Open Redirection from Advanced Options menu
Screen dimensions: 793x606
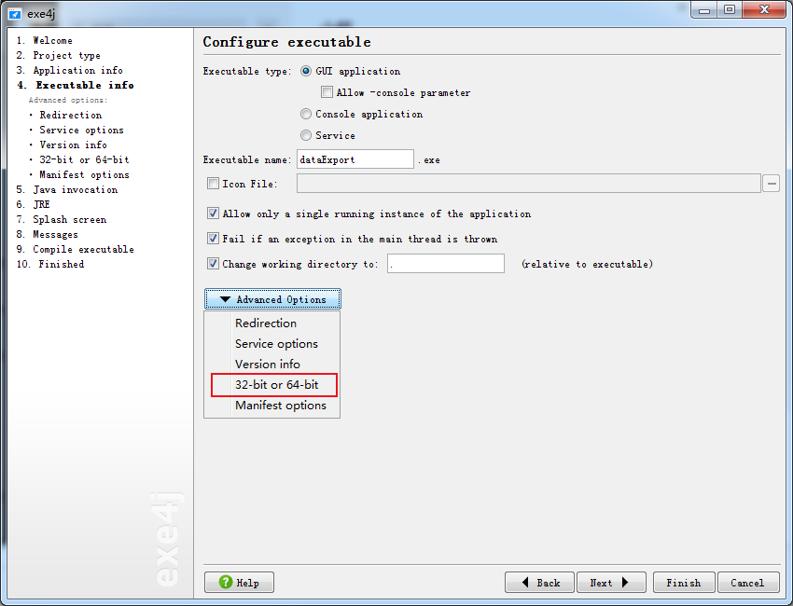point(266,324)
